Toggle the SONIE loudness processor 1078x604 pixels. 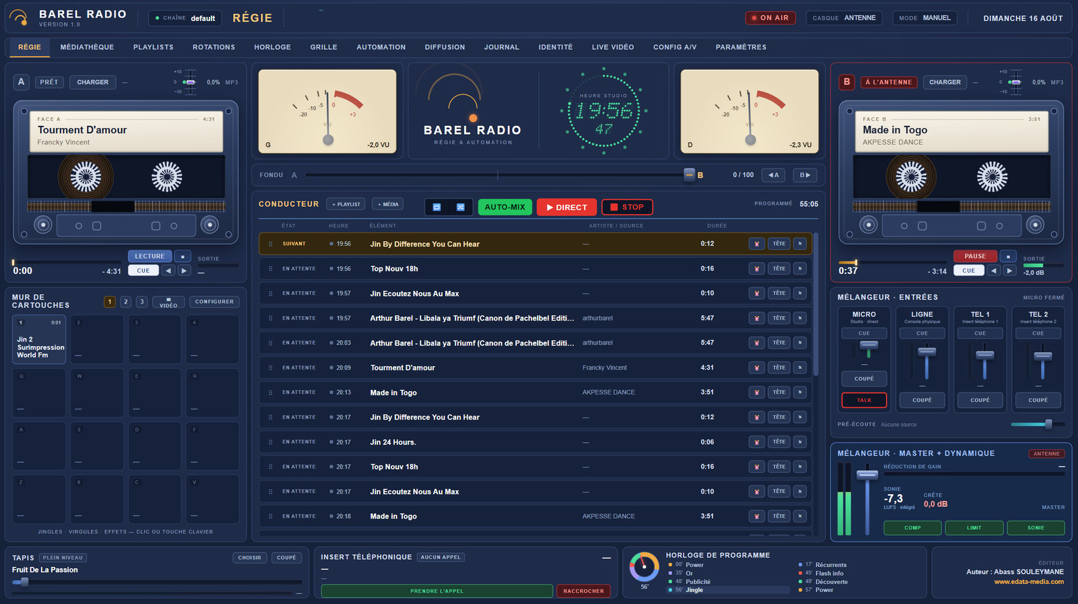pos(1036,528)
